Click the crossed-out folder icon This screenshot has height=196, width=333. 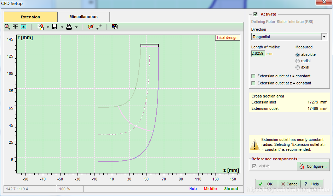coord(91,27)
